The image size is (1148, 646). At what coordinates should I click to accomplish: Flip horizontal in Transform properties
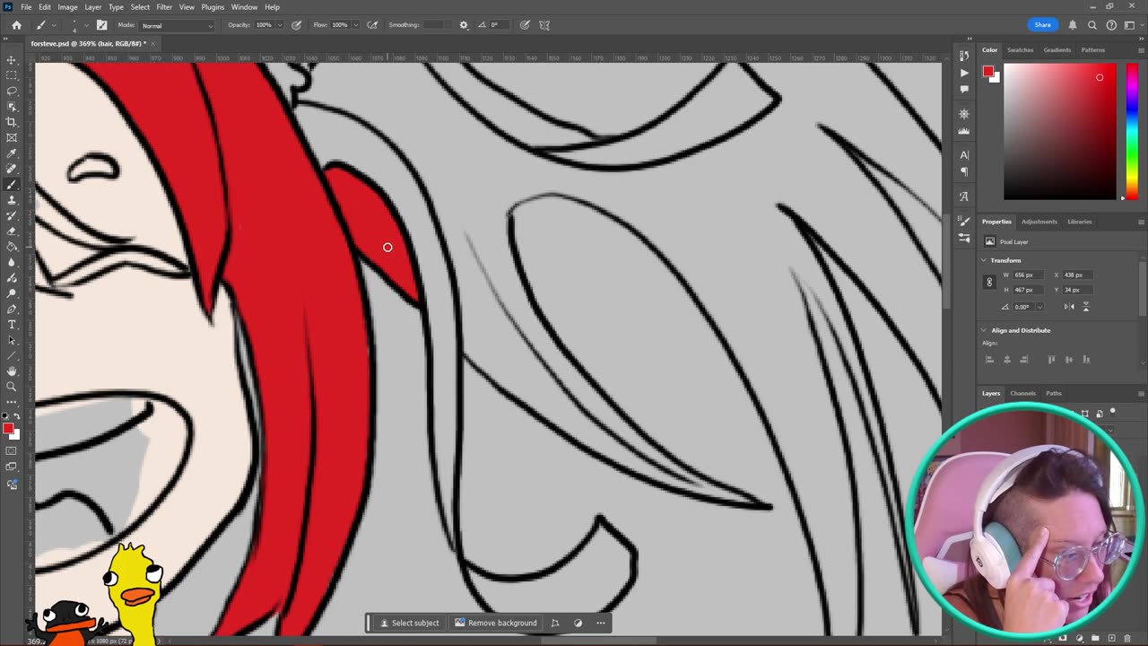pos(1069,307)
